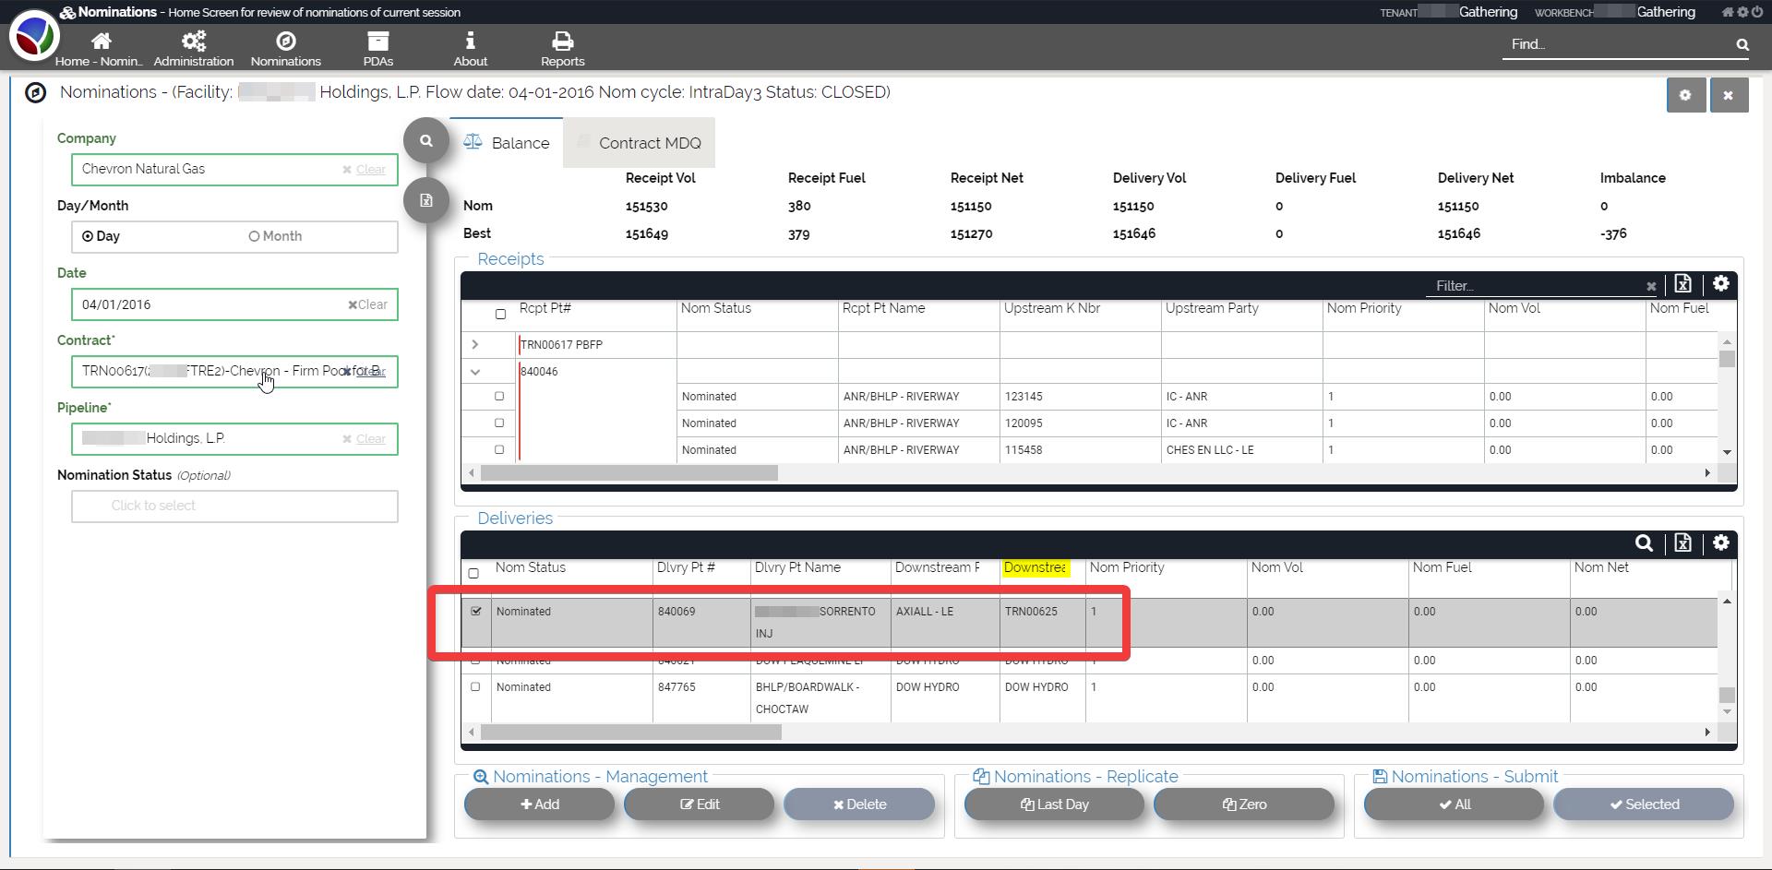This screenshot has height=870, width=1772.
Task: Collapse the 840046 receipt group
Action: 475,372
